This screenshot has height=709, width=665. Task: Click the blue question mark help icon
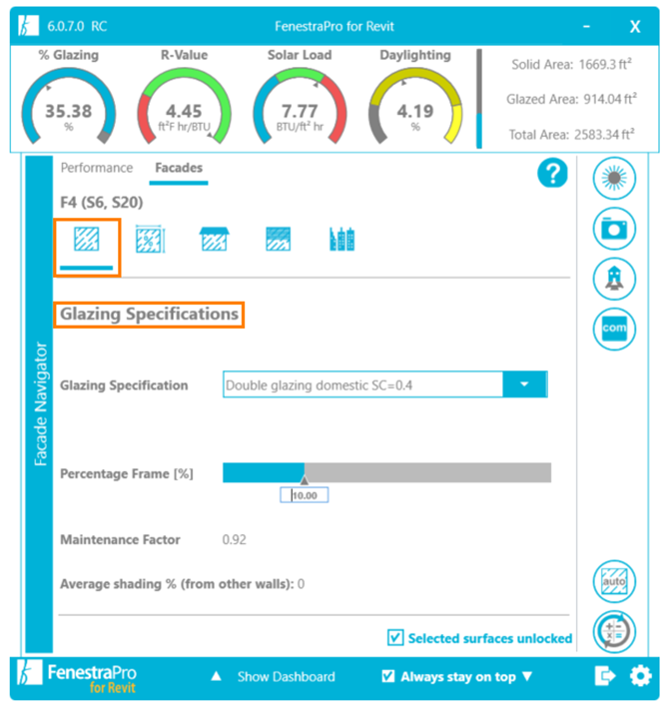coord(552,173)
